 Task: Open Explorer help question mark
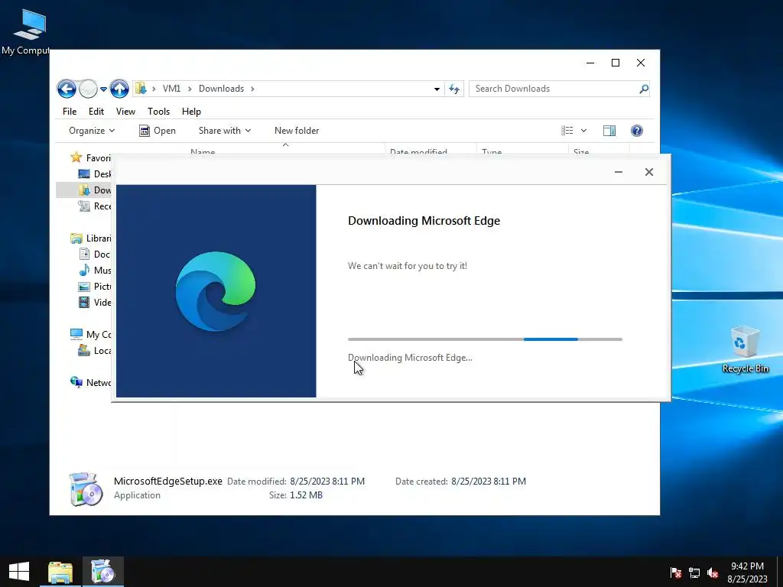[x=637, y=130]
